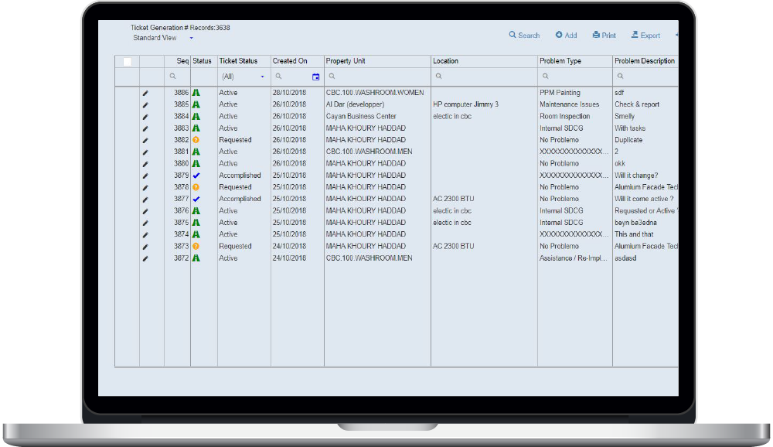The height and width of the screenshot is (447, 773).
Task: Sort by the Property Unit column header
Action: tap(346, 61)
